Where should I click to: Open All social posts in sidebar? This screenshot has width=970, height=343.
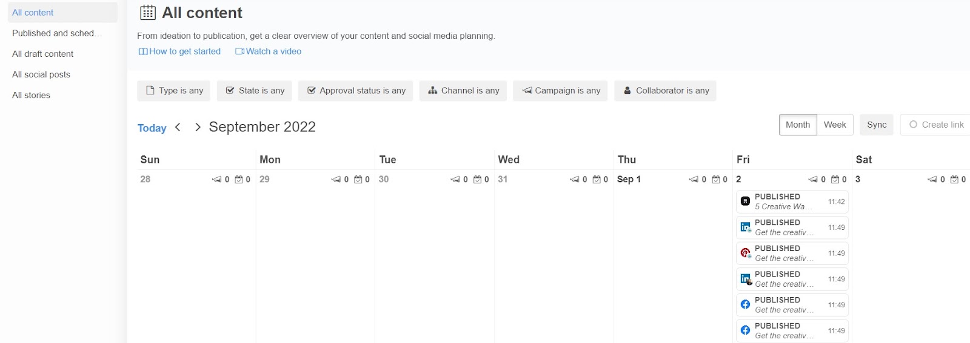[41, 74]
